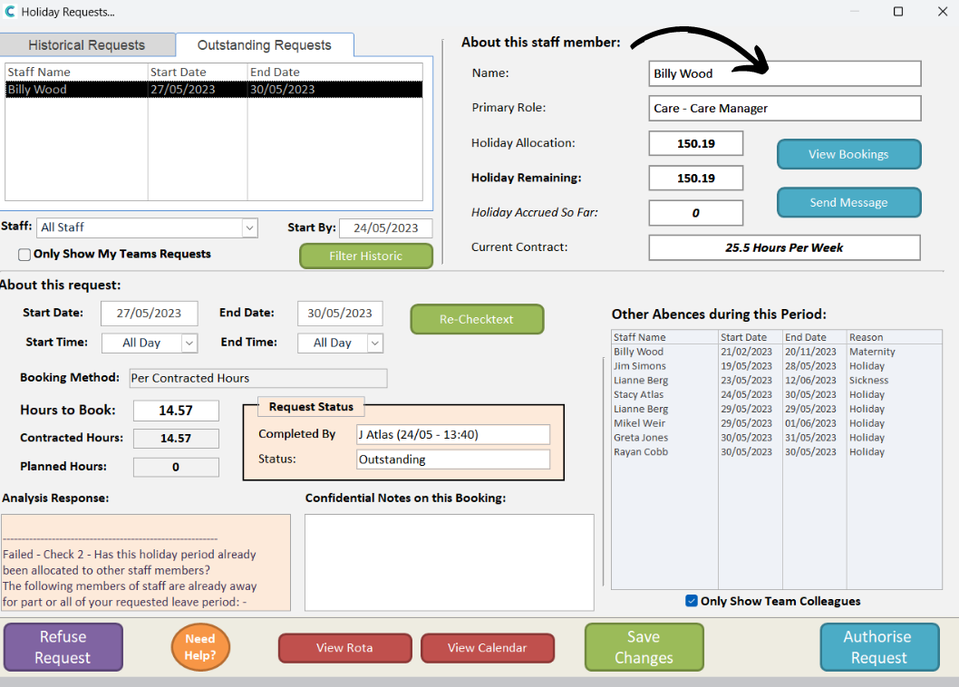This screenshot has height=687, width=959.
Task: Maximize the Holiday Requests window
Action: [898, 12]
